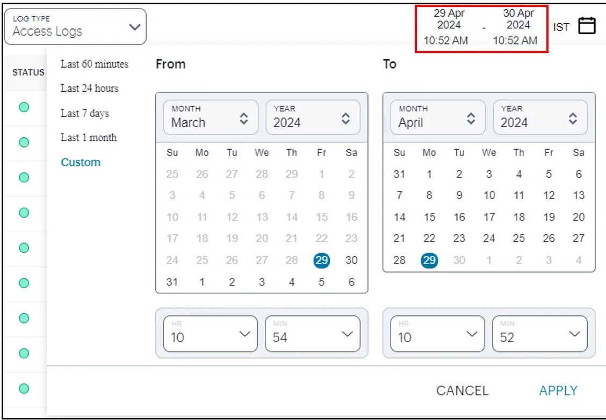Choose day 22 in the To calendar
The height and width of the screenshot is (420, 606).
pyautogui.click(x=429, y=239)
